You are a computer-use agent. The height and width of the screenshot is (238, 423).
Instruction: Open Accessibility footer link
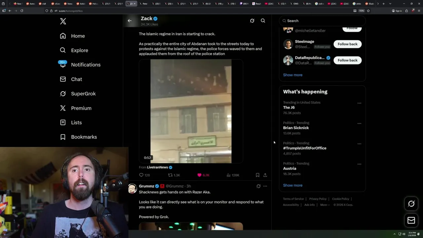[x=291, y=205]
